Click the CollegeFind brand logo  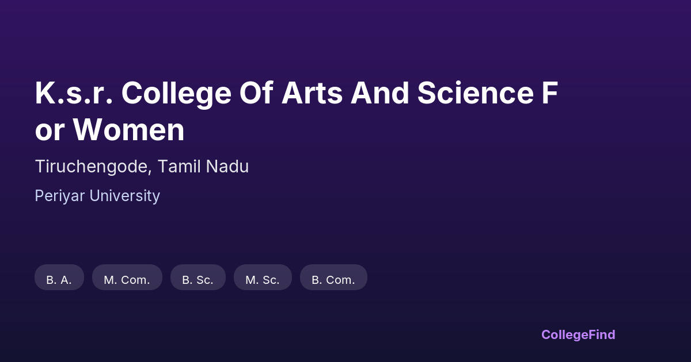coord(578,334)
